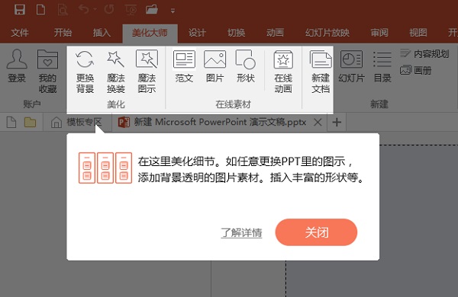Image resolution: width=458 pixels, height=297 pixels.
Task: Click the 登录 account icon
Action: pyautogui.click(x=17, y=65)
